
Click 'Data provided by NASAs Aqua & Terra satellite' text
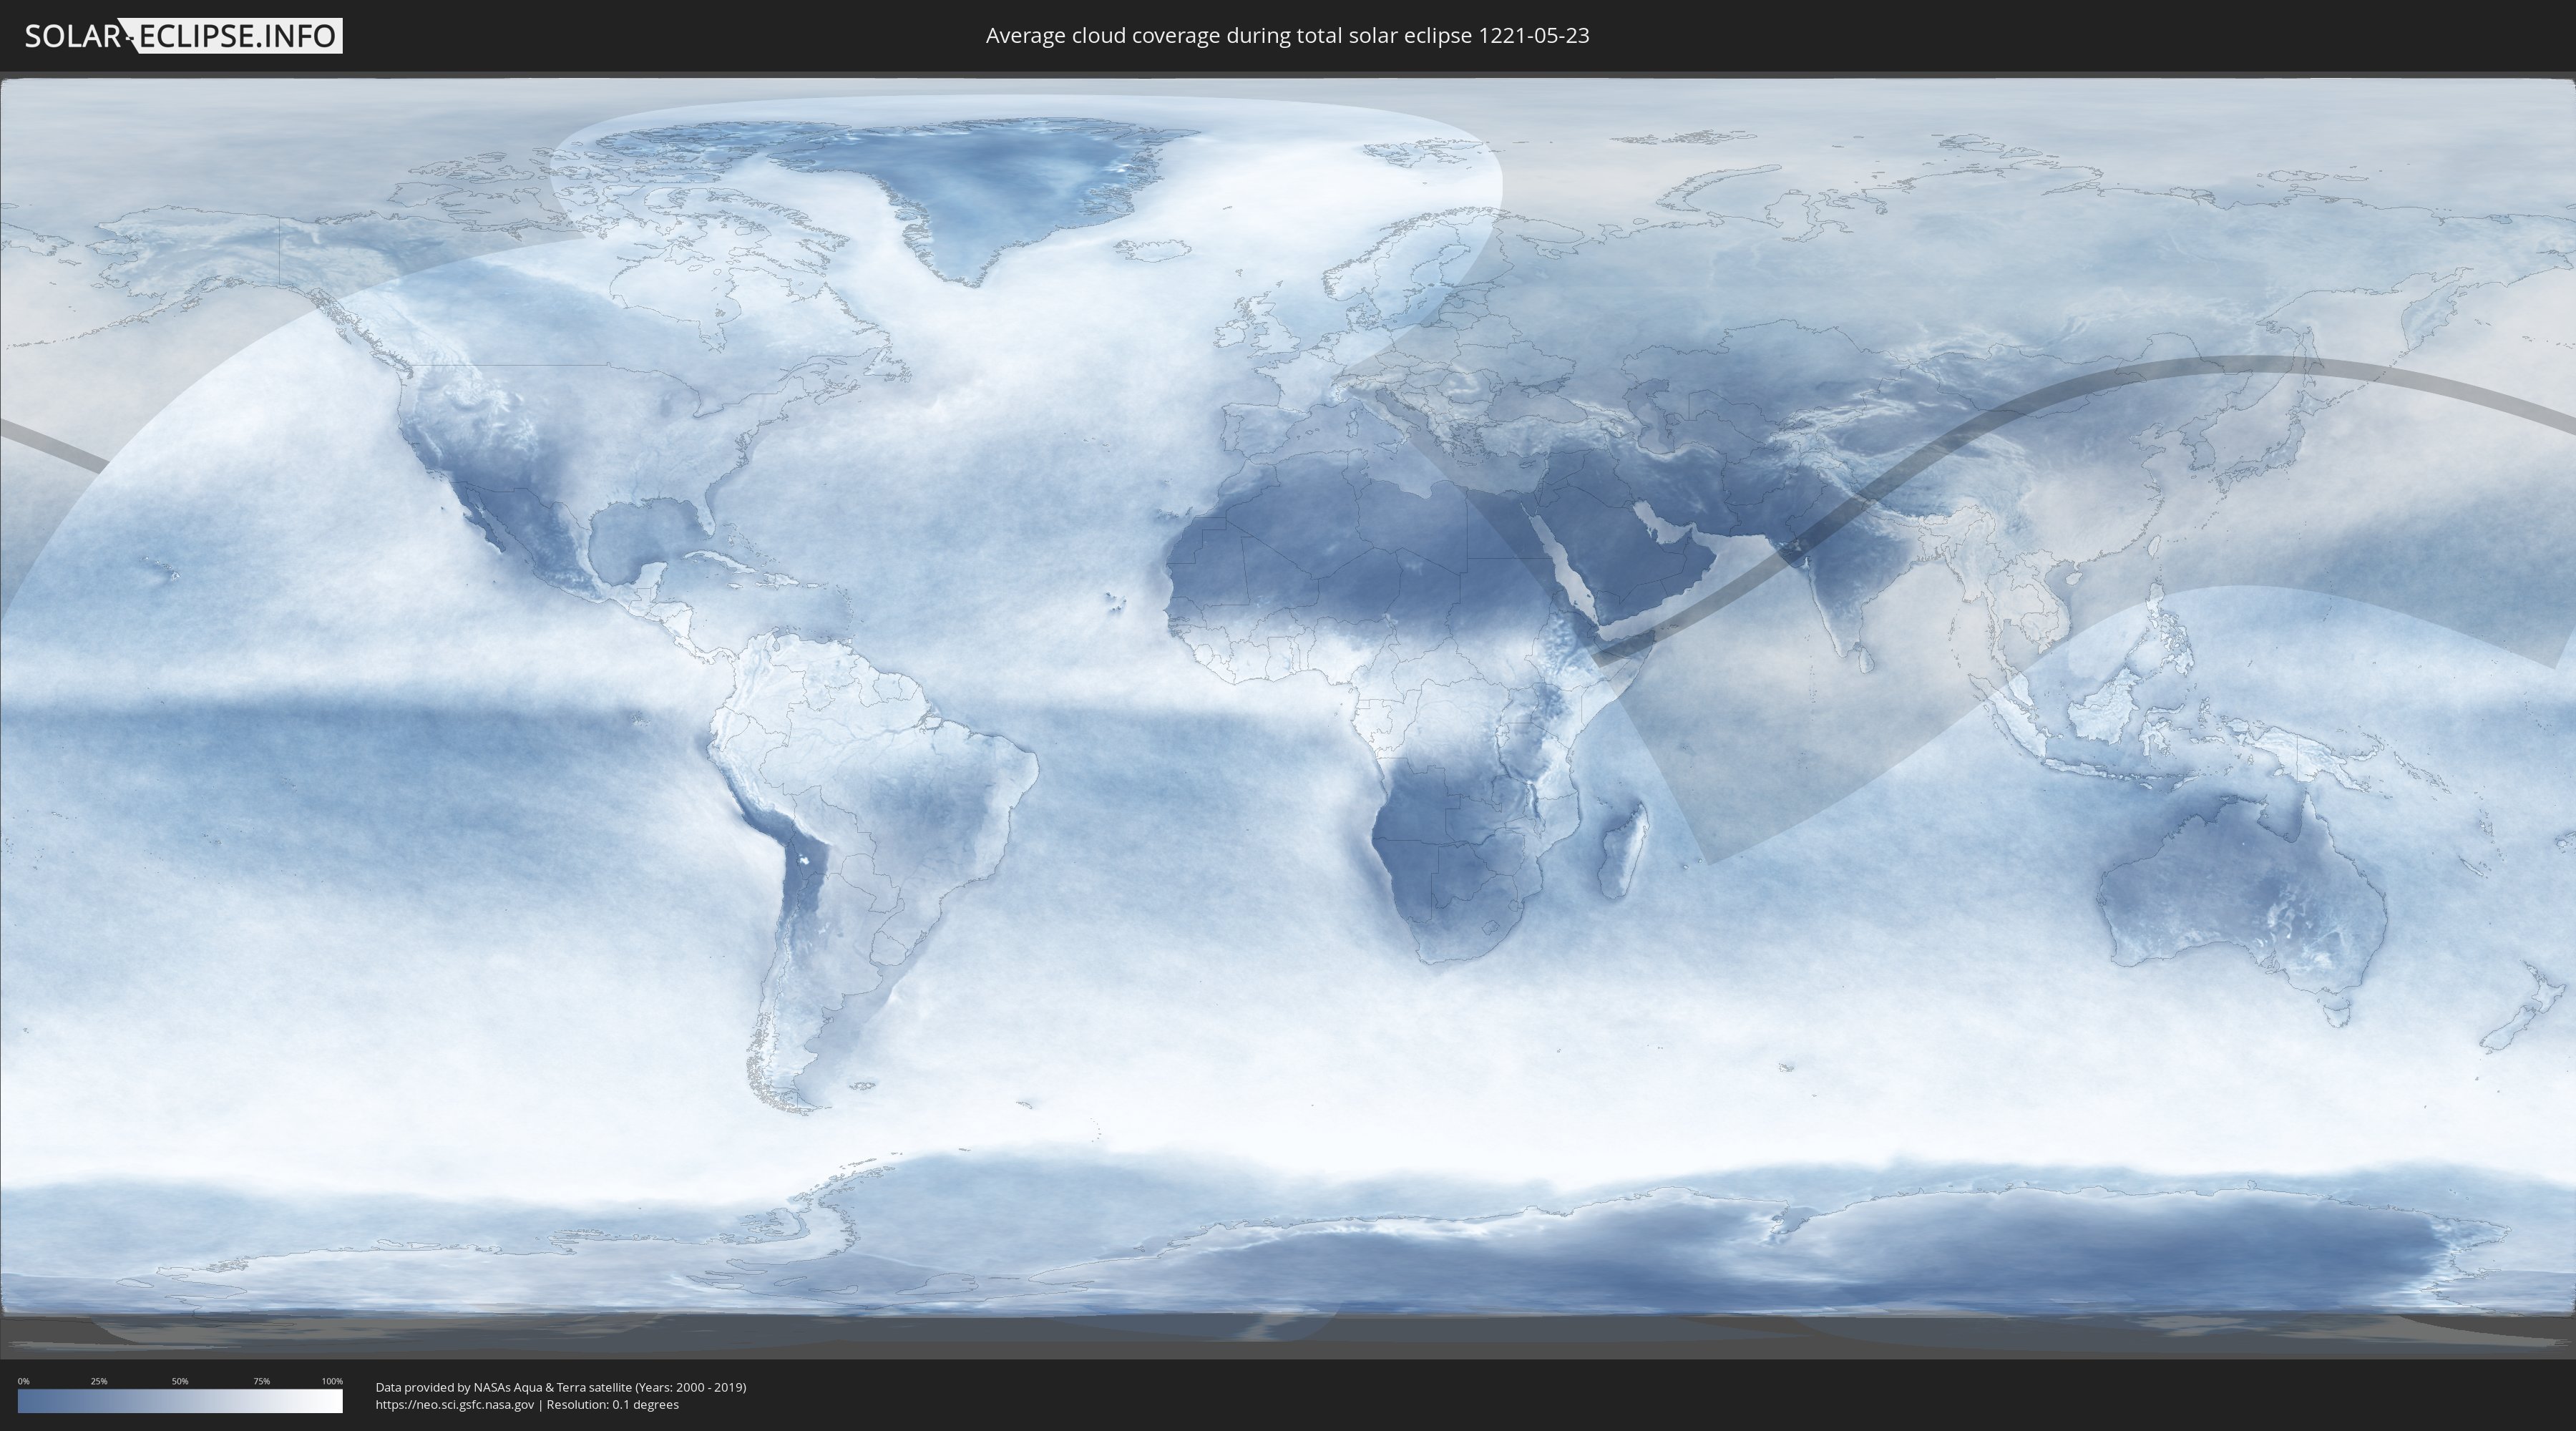pyautogui.click(x=503, y=1387)
